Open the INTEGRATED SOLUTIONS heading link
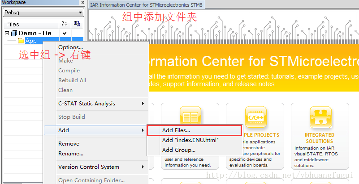359x184 pixels. [320, 138]
